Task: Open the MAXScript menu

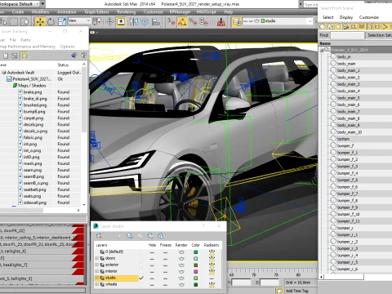Action: pyautogui.click(x=207, y=12)
